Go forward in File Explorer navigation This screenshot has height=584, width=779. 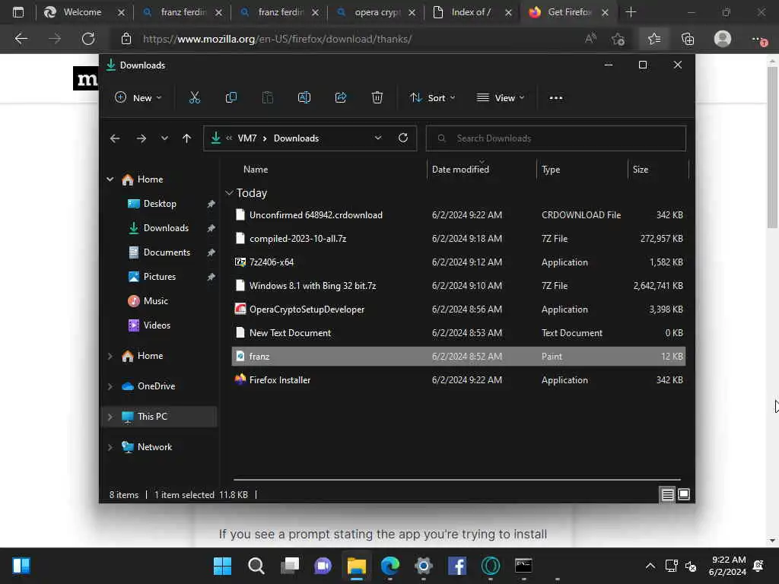click(x=141, y=138)
